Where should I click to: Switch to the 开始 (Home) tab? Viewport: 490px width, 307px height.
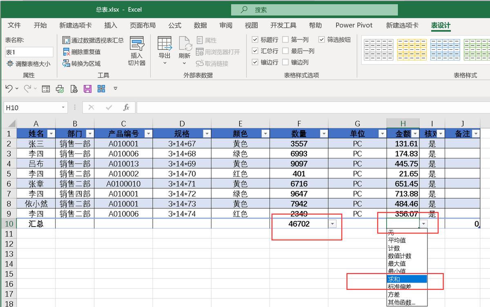40,25
